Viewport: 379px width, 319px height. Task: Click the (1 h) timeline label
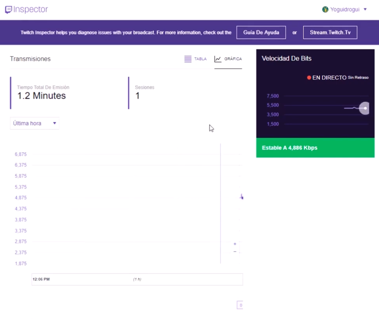tap(137, 279)
